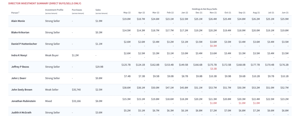Click John L Doerr's $7.4B May-22 holding
Viewport: 300px width, 116px height.
click(128, 76)
